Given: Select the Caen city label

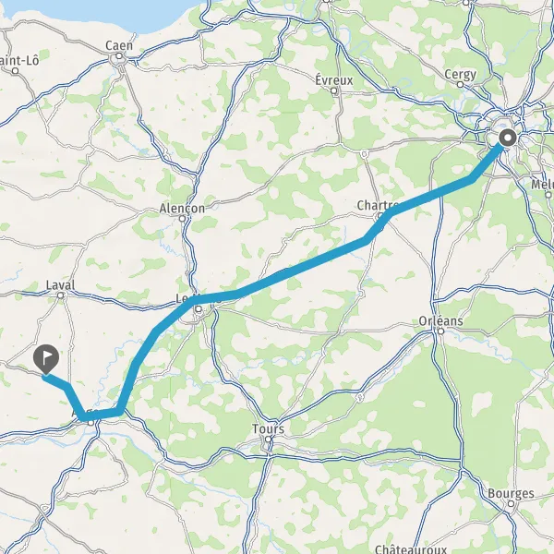Looking at the screenshot, I should click(119, 46).
